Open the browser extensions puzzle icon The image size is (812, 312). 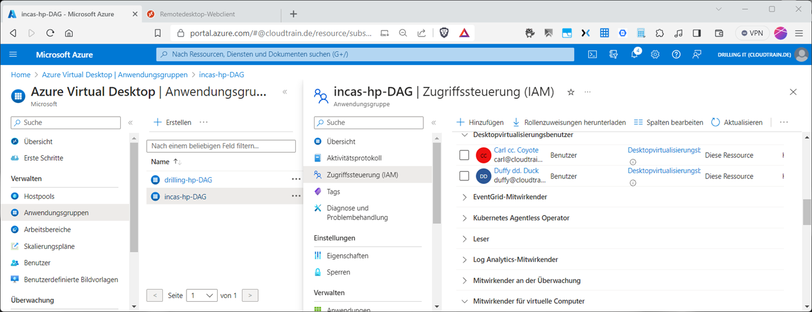point(660,33)
